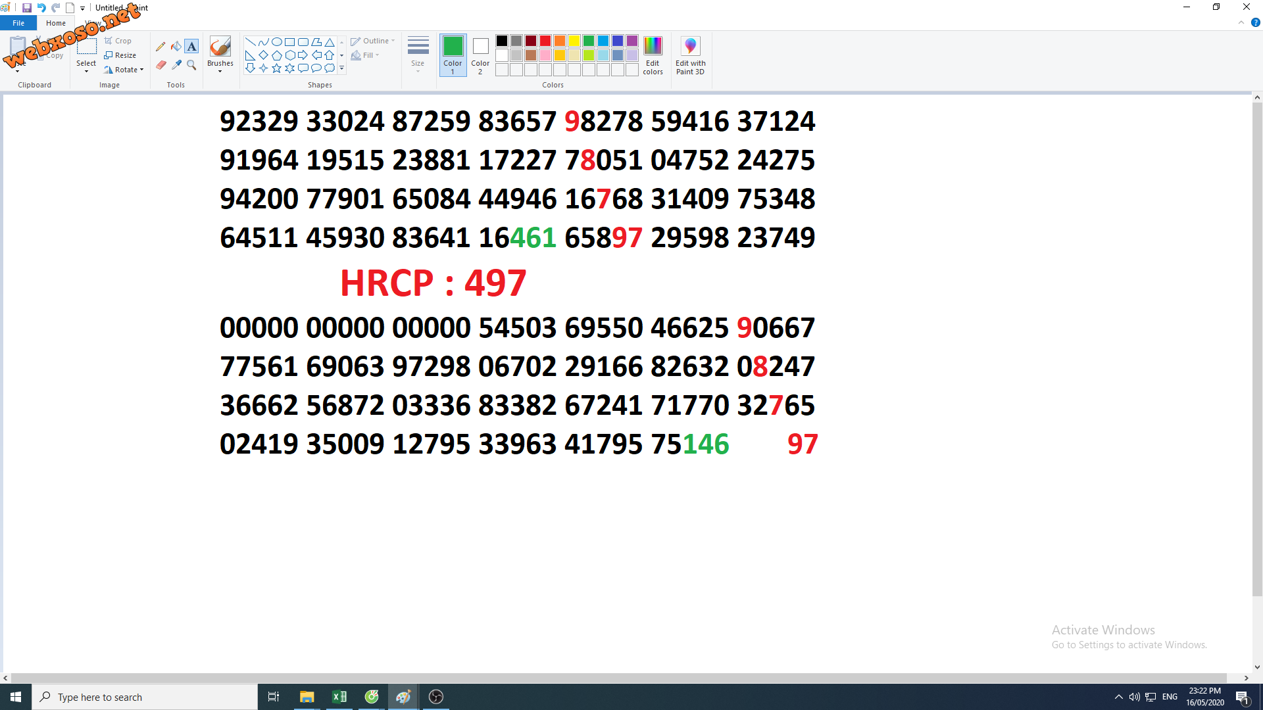Select the Text tool

pyautogui.click(x=191, y=47)
